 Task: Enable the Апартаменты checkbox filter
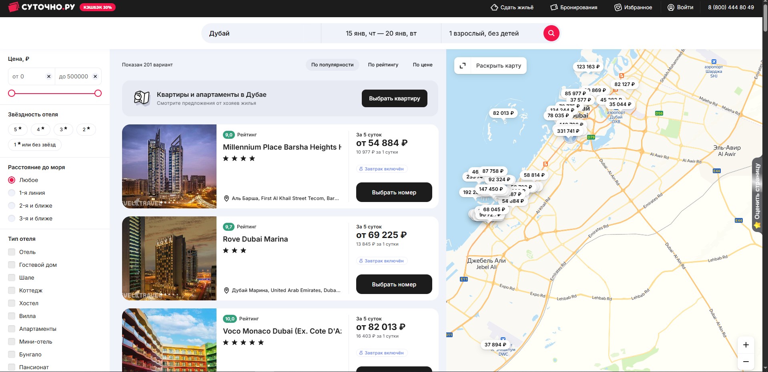pyautogui.click(x=12, y=329)
